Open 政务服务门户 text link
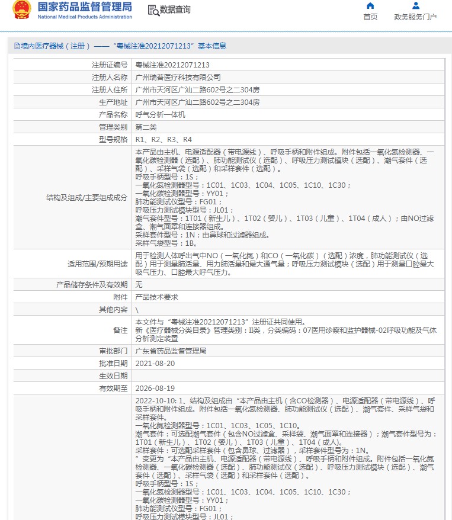 pyautogui.click(x=415, y=17)
